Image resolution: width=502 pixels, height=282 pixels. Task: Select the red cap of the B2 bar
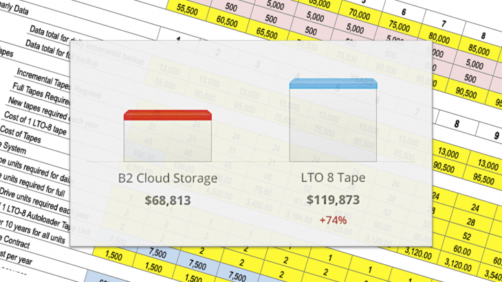(x=168, y=115)
